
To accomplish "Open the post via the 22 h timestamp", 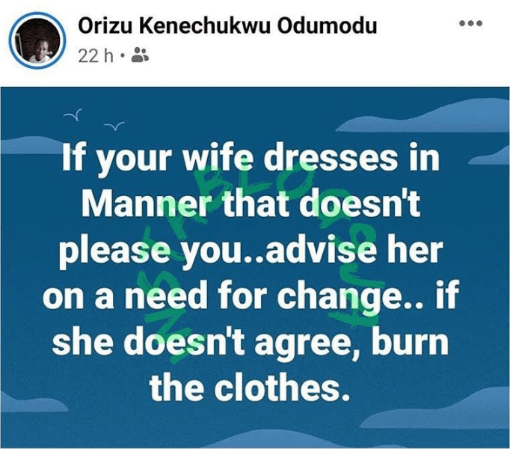I will (x=96, y=56).
